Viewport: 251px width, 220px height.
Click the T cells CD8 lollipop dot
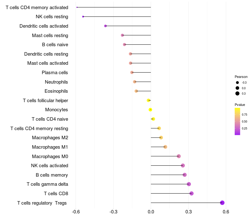click(191, 193)
